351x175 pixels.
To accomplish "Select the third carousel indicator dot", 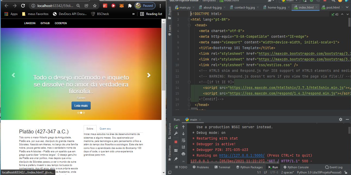I will pyautogui.click(x=84, y=113).
